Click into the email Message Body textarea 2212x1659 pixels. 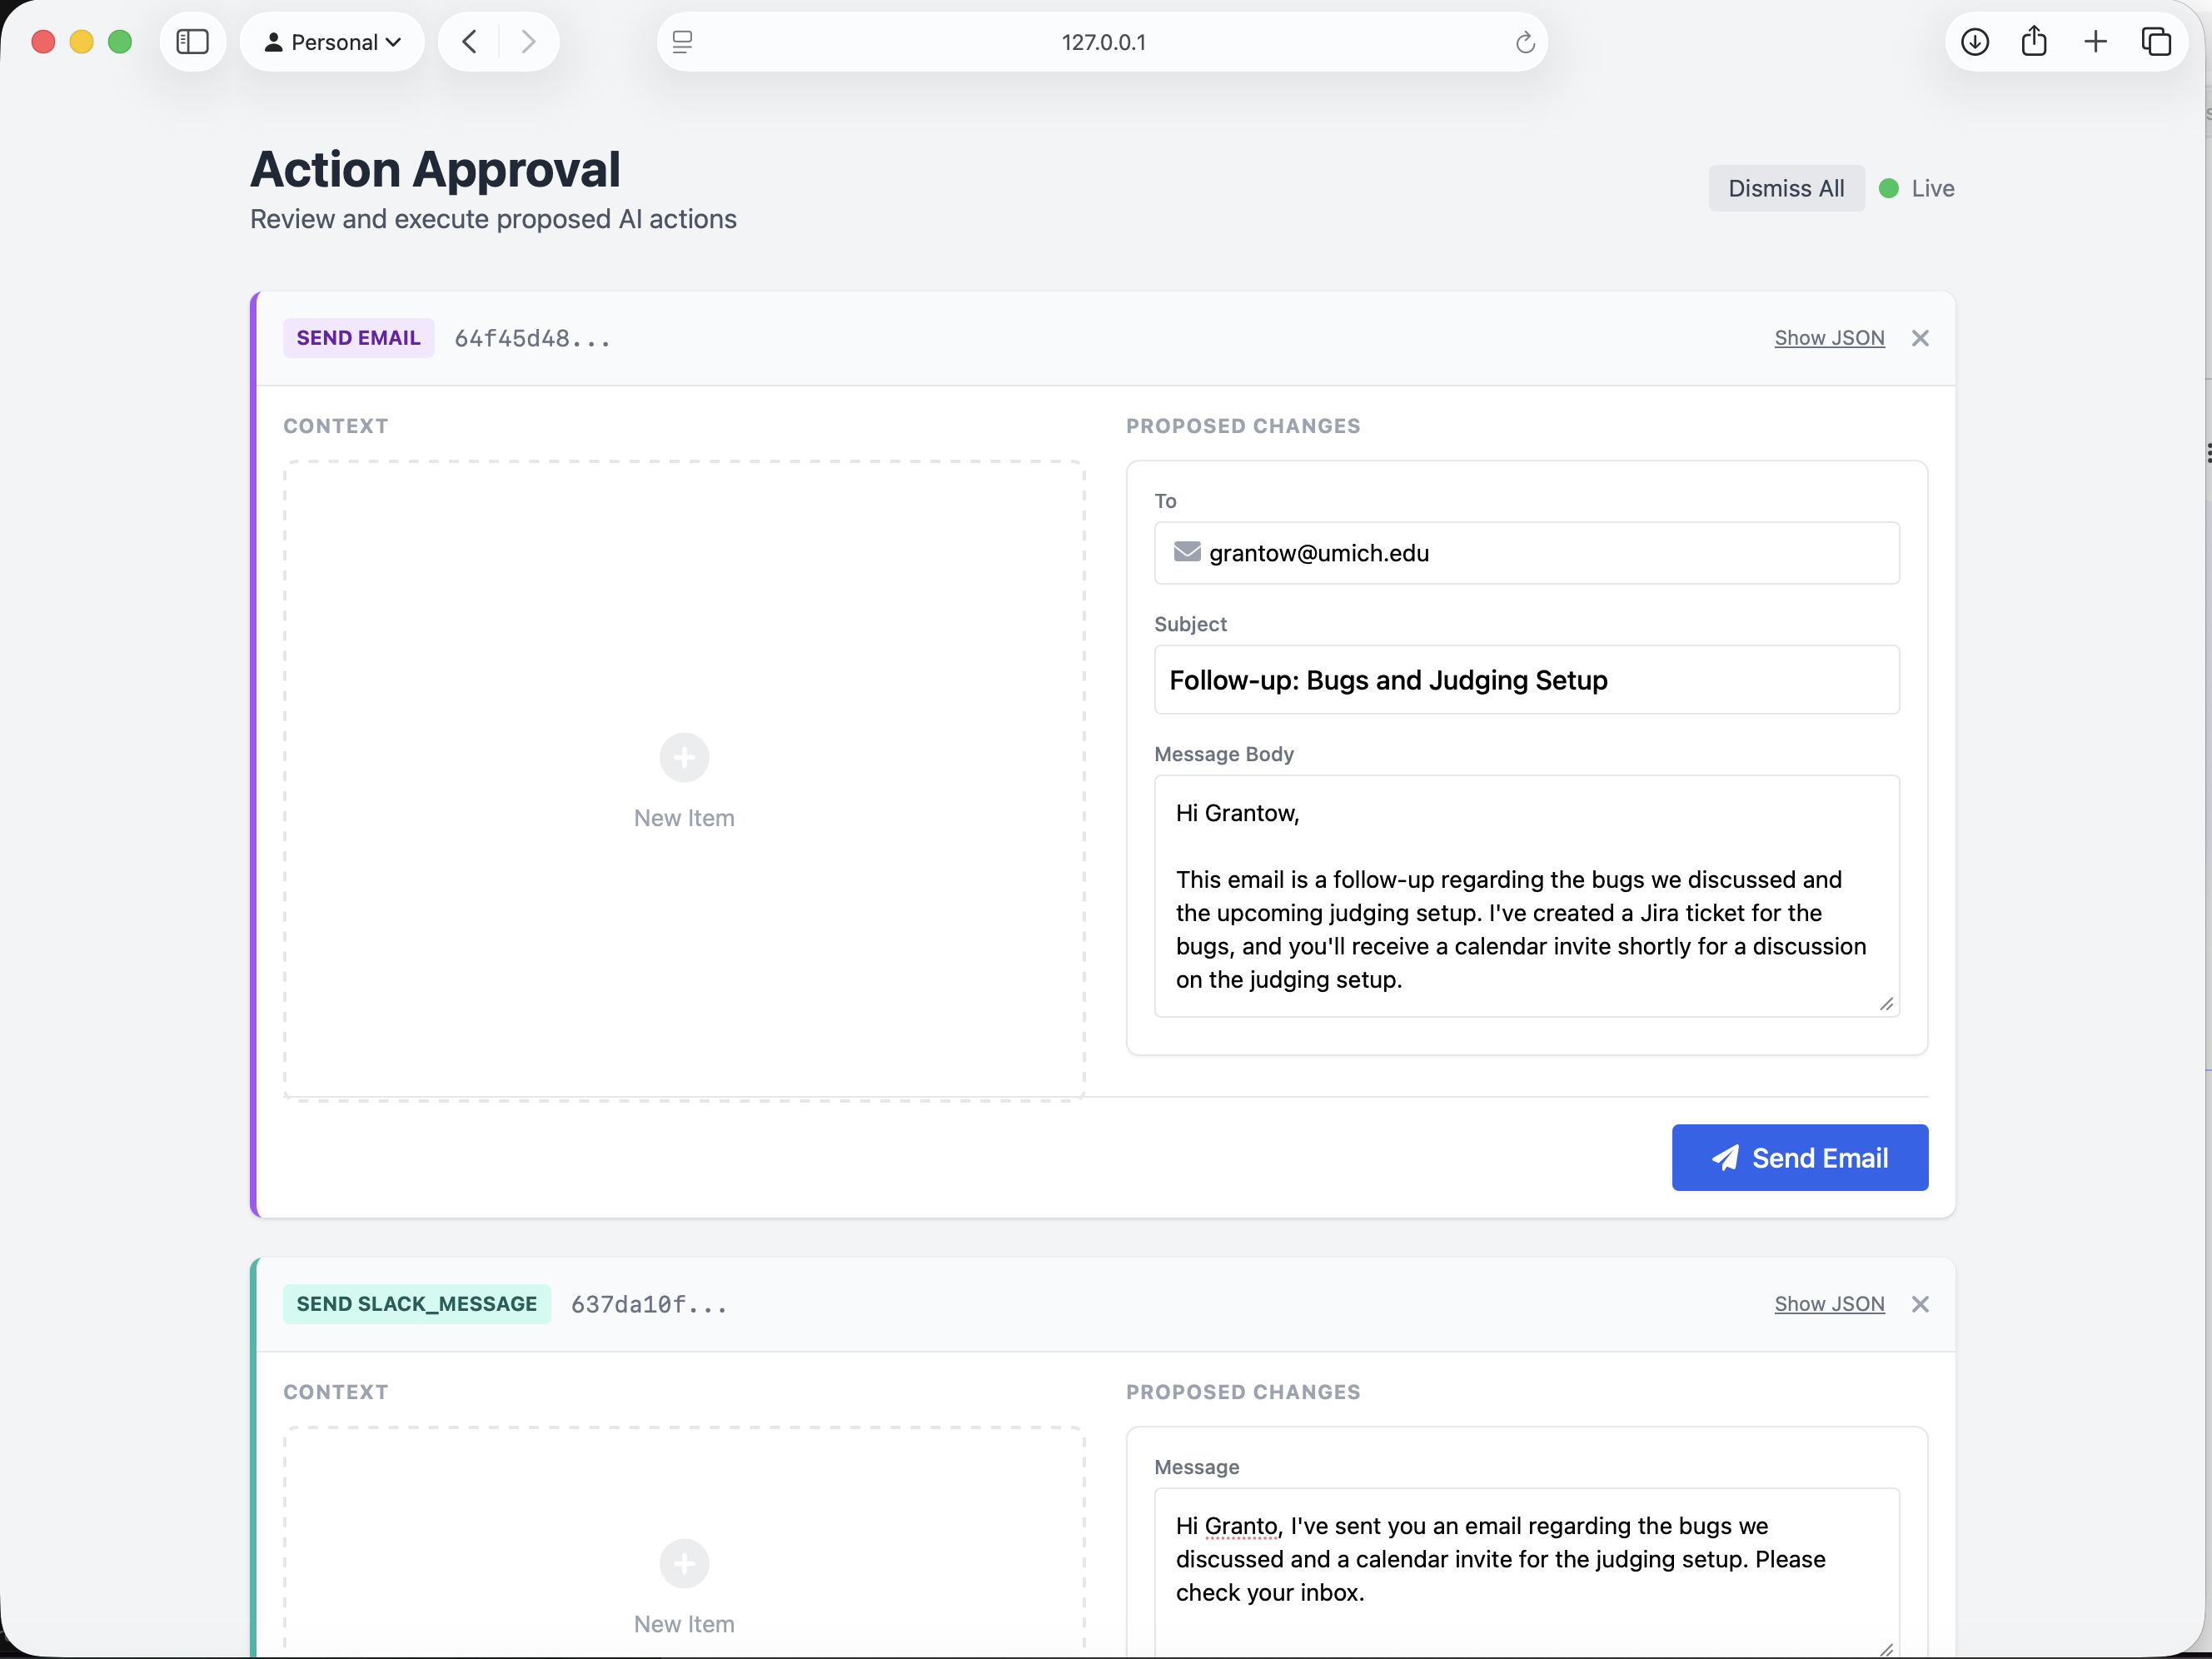[x=1526, y=895]
